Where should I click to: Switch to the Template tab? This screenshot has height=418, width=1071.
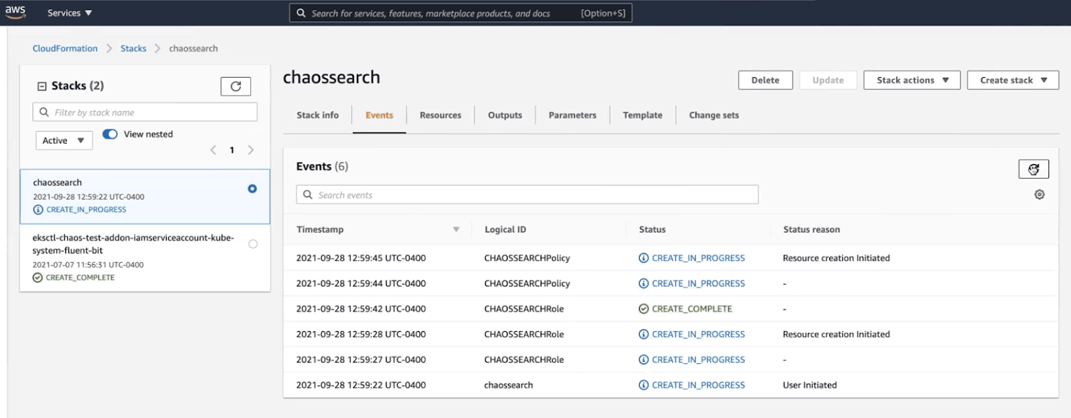pos(643,115)
